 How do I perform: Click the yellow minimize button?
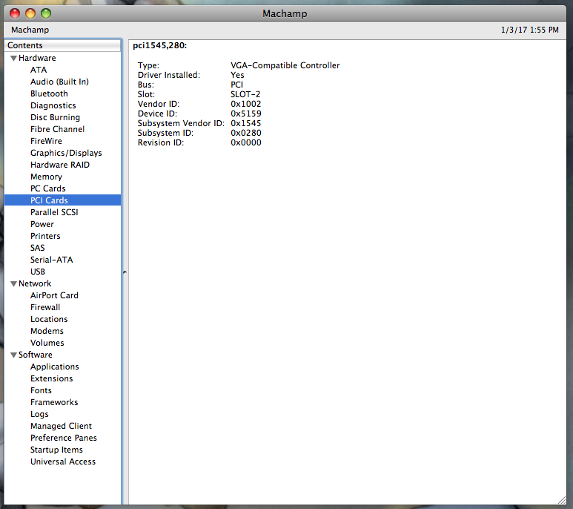pyautogui.click(x=30, y=13)
